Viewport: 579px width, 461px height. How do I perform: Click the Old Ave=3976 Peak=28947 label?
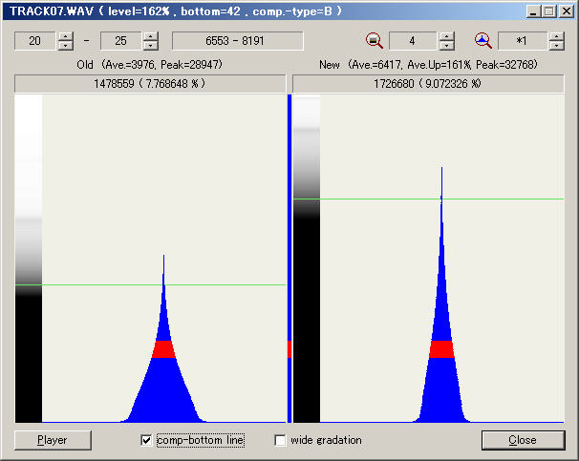click(150, 65)
